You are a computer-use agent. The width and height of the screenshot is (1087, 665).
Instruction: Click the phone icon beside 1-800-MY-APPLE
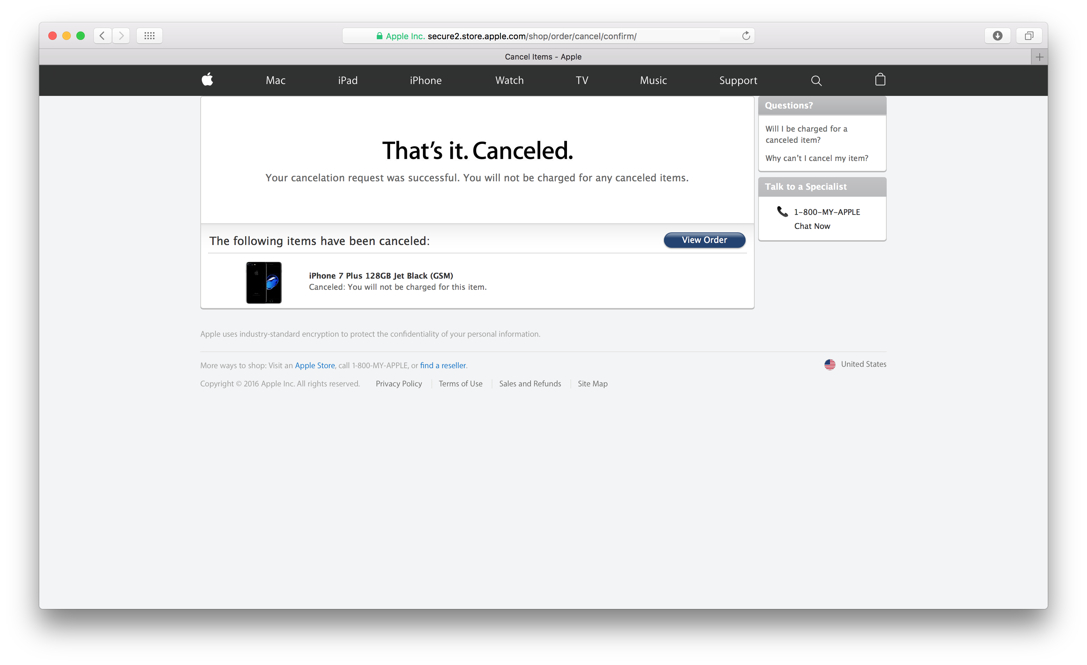782,212
